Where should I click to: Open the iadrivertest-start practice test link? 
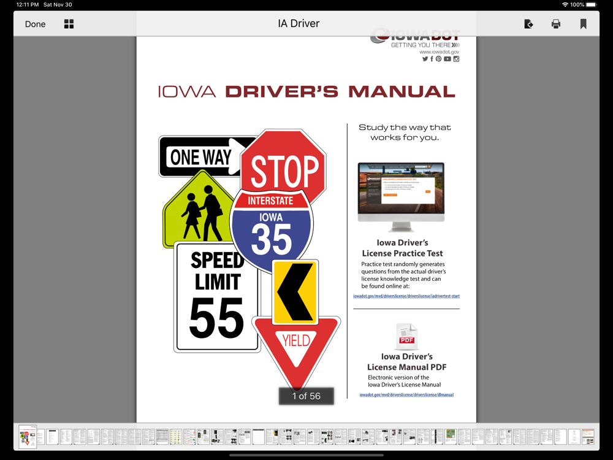[x=406, y=296]
